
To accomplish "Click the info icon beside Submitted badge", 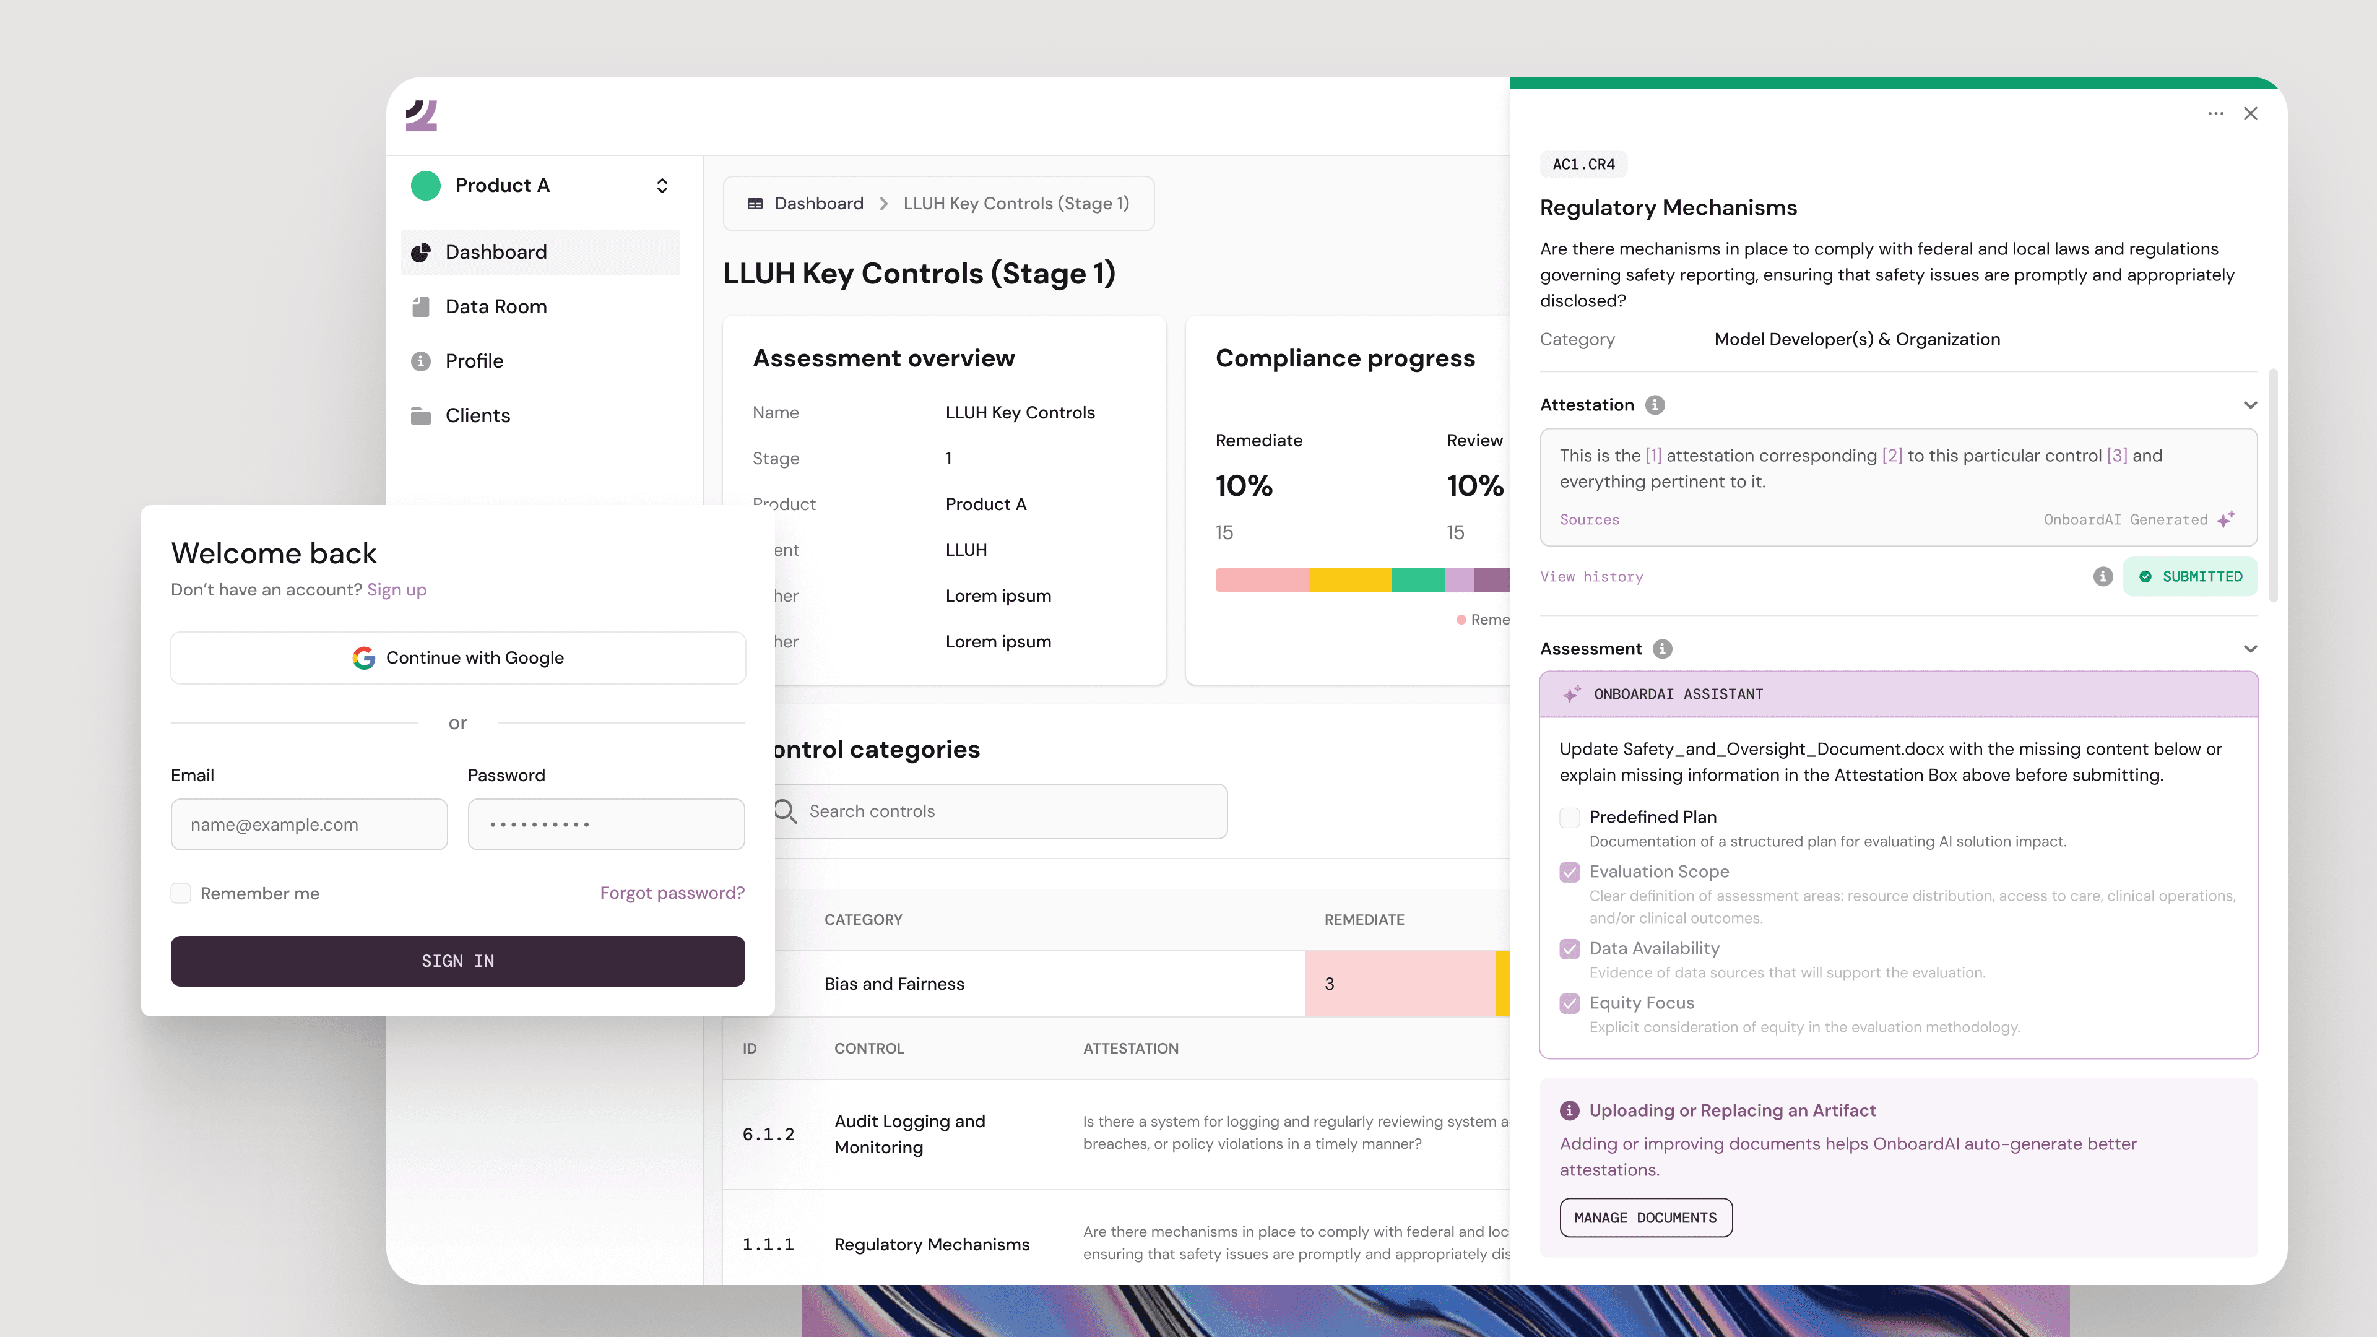I will click(2103, 577).
